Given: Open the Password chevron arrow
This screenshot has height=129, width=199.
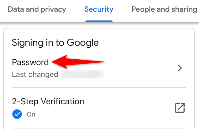Looking at the screenshot, I should 180,68.
